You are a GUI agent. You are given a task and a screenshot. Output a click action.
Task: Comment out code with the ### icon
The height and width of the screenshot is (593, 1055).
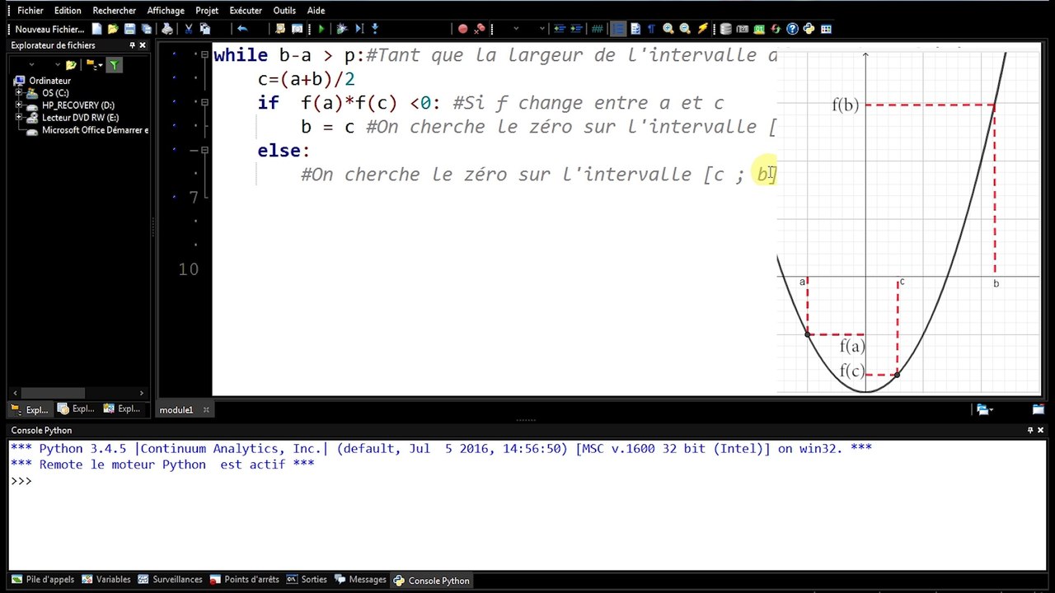(597, 29)
